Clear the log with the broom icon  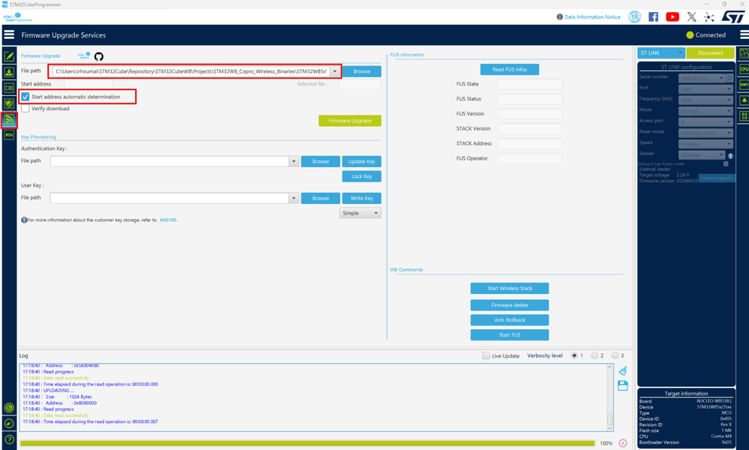pyautogui.click(x=622, y=371)
